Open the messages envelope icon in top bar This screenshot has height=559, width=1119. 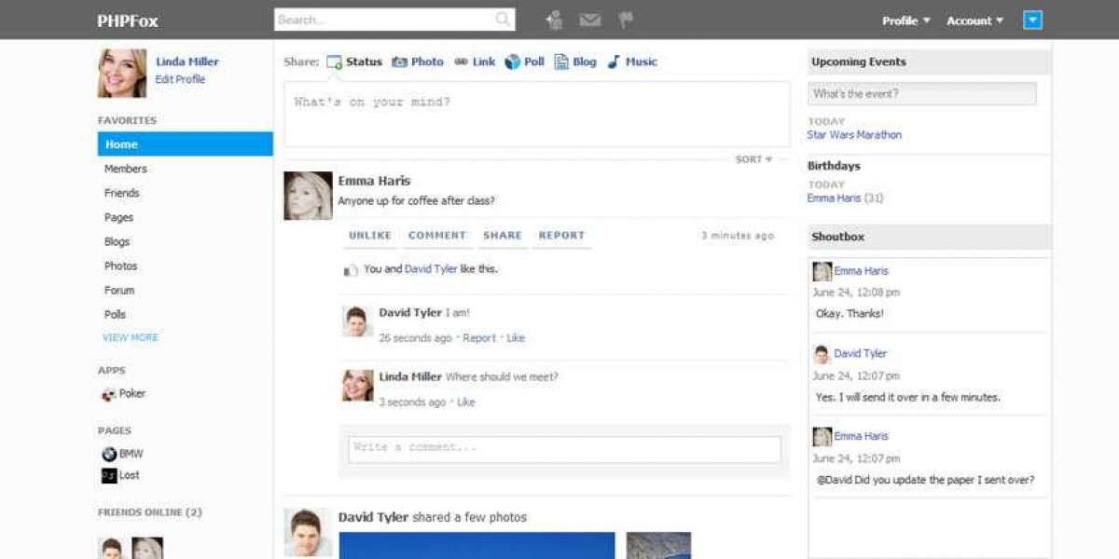[590, 19]
